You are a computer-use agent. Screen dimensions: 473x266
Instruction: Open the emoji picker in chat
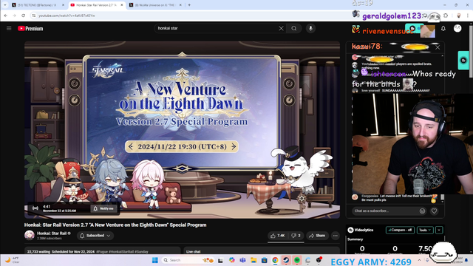[x=422, y=211]
